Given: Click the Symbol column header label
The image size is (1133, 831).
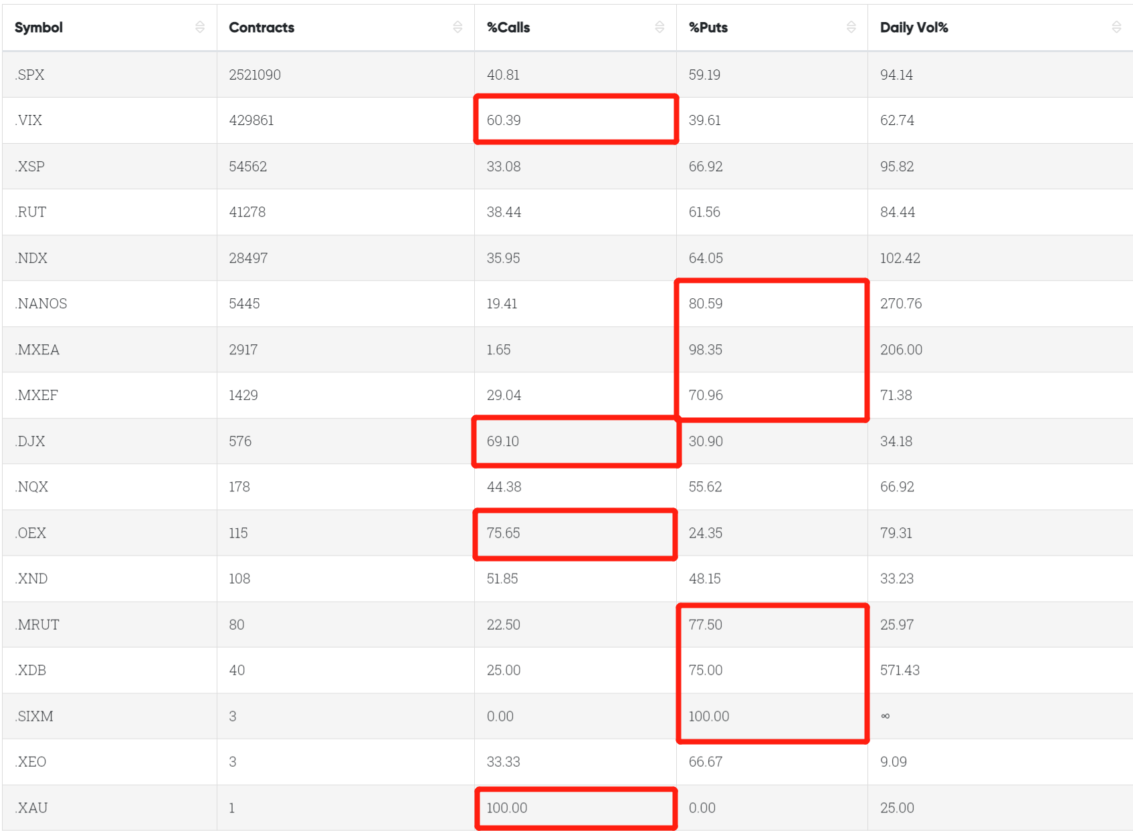Looking at the screenshot, I should 39,27.
